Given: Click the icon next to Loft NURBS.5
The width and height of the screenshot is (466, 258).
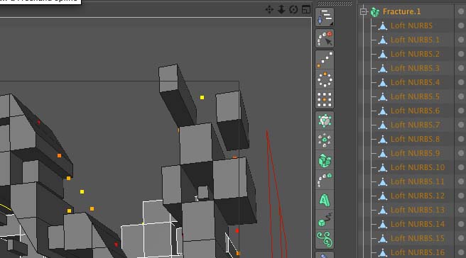Looking at the screenshot, I should tap(383, 96).
